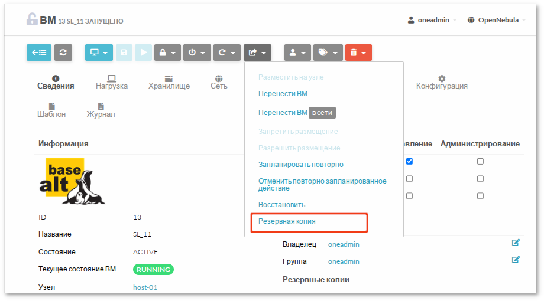Screen dimensions: 544x301
Task: Click the RUNNING status badge
Action: 153,270
